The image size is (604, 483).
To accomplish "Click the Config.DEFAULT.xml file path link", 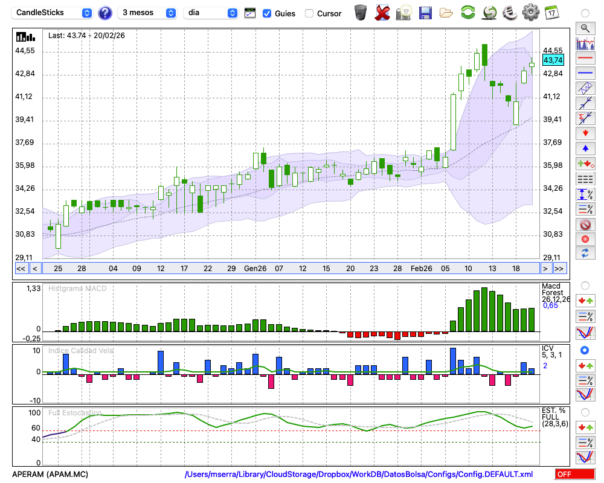I will coord(359,475).
